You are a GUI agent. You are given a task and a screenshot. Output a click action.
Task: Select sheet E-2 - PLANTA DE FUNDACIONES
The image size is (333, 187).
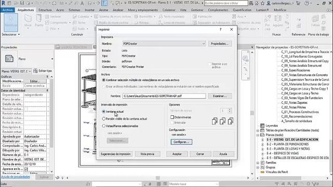coord(288,144)
